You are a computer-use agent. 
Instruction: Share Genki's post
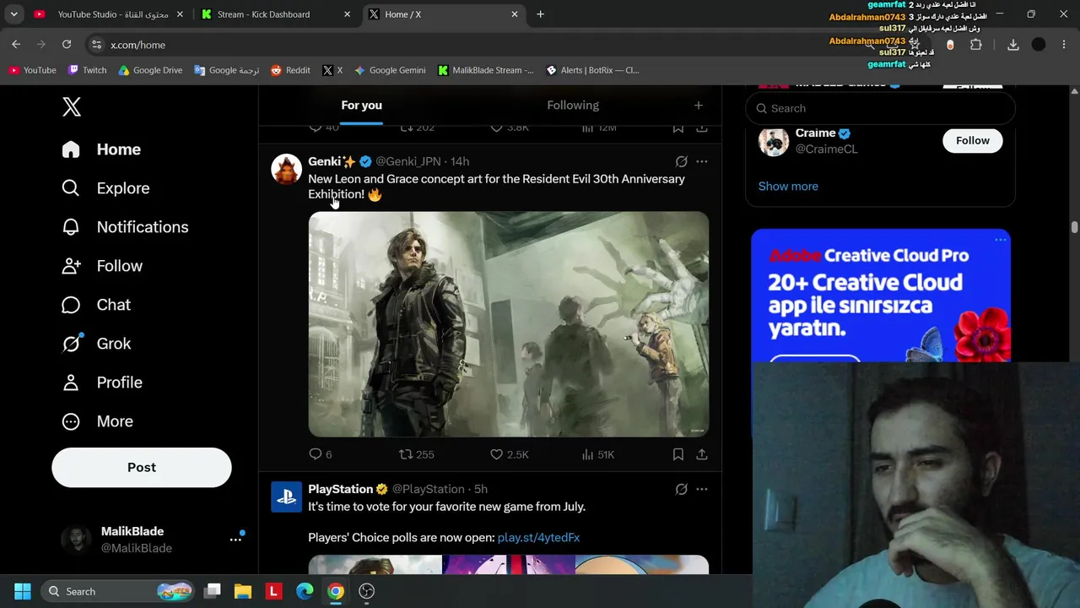click(x=701, y=454)
